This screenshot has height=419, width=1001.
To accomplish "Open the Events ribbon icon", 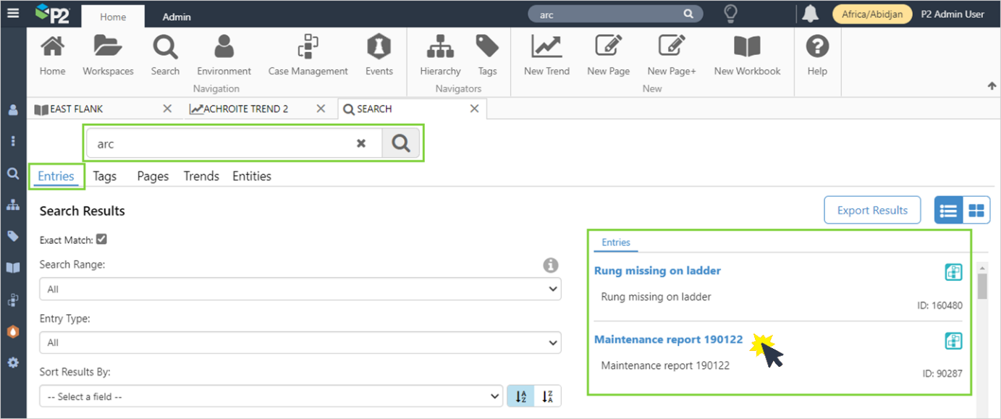I will pyautogui.click(x=379, y=55).
